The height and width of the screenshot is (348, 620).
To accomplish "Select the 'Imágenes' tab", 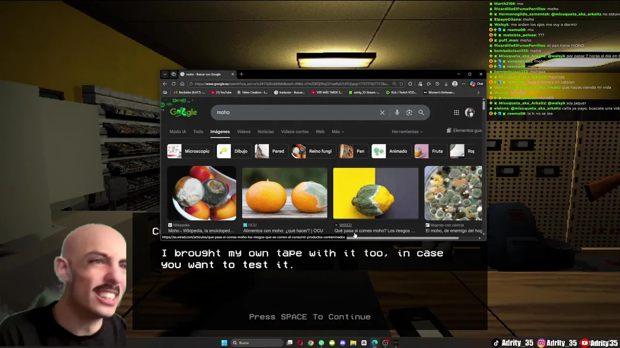I will point(220,131).
